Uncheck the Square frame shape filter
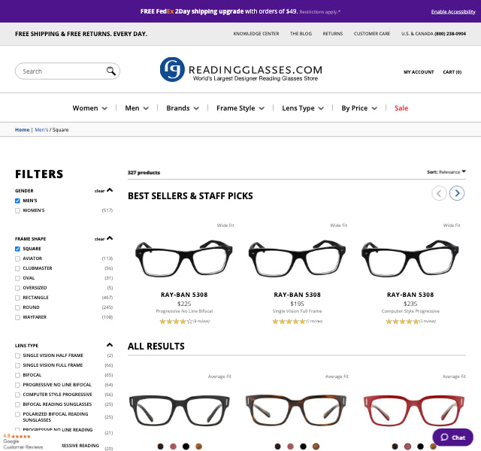Image resolution: width=481 pixels, height=451 pixels. coord(17,249)
